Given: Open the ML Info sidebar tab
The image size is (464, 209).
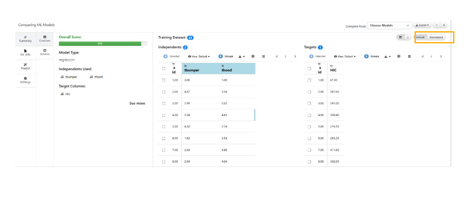Looking at the screenshot, I should pyautogui.click(x=25, y=53).
